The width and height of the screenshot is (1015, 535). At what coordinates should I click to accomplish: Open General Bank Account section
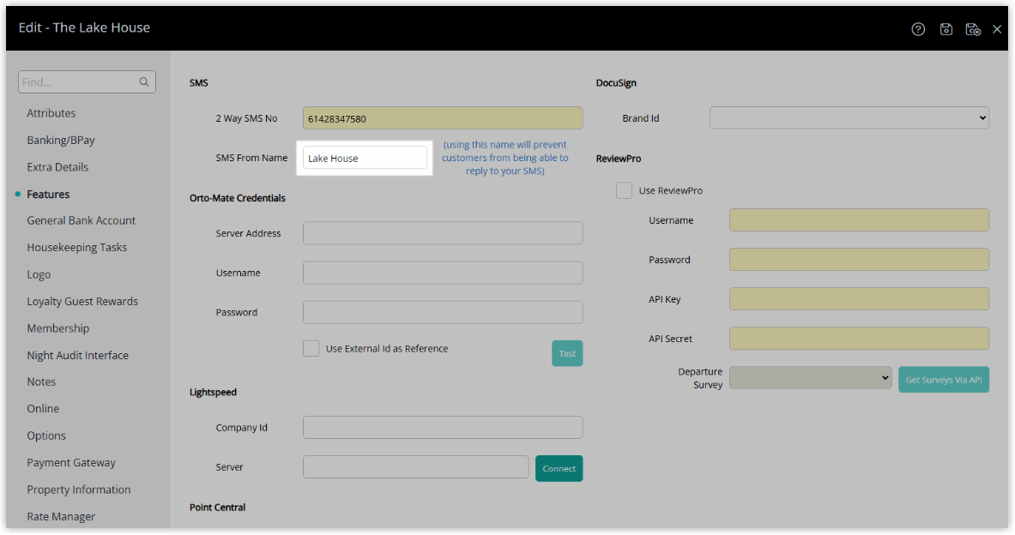tap(81, 220)
